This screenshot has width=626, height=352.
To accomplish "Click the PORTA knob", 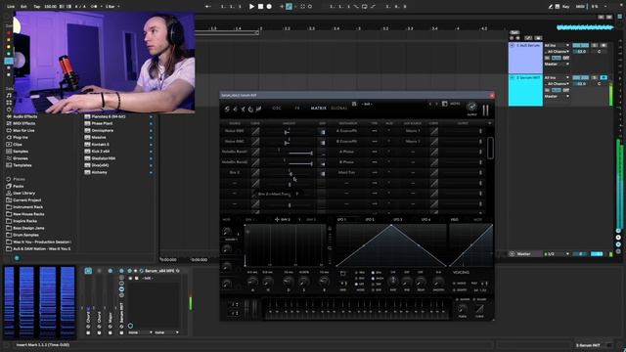I will tap(463, 309).
